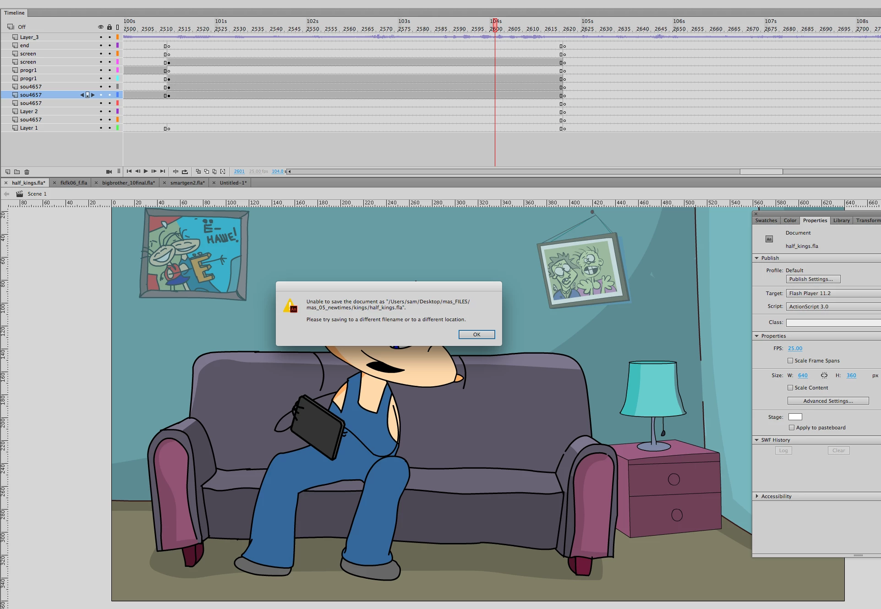Expand the Accessibility section

[x=757, y=496]
